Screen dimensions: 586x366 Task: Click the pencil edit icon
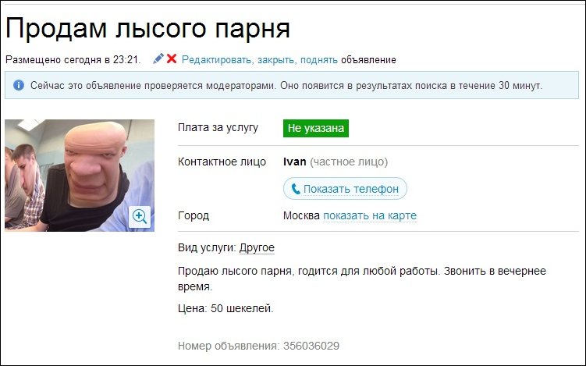click(158, 59)
